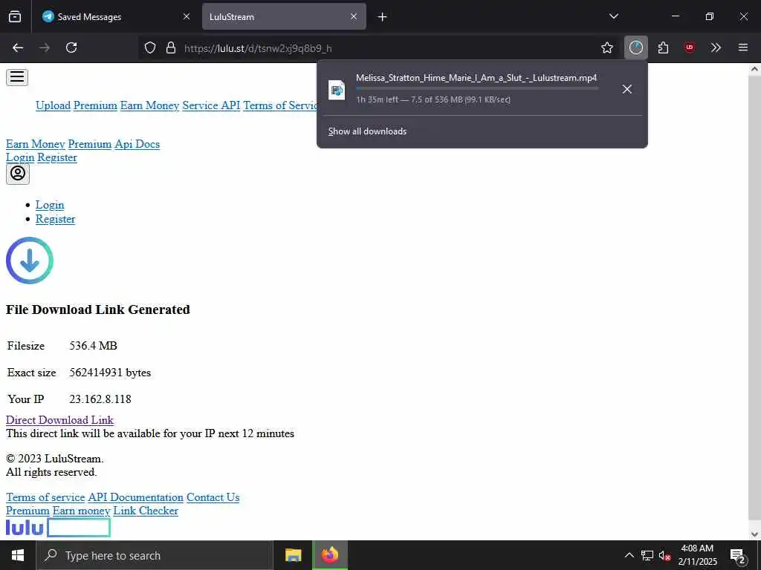Open the uBlock Origin extension icon
This screenshot has width=761, height=570.
689,47
